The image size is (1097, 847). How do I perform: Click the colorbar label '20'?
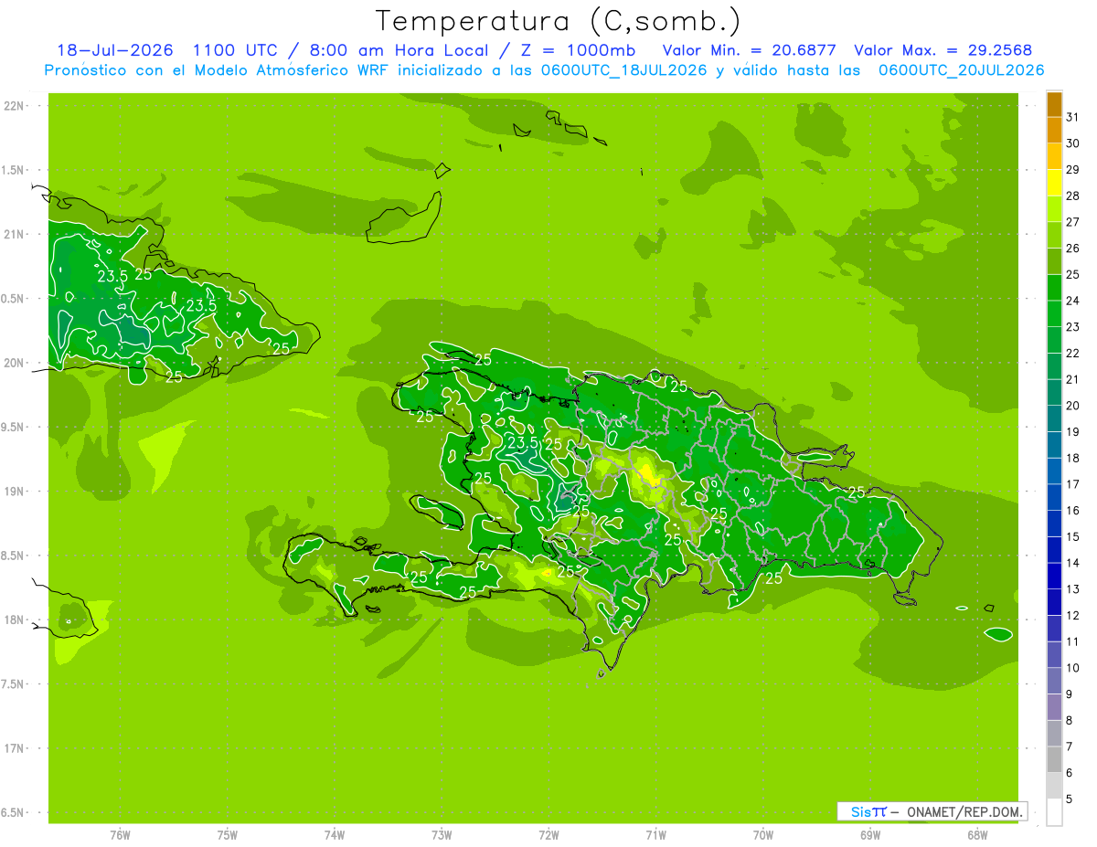1073,406
